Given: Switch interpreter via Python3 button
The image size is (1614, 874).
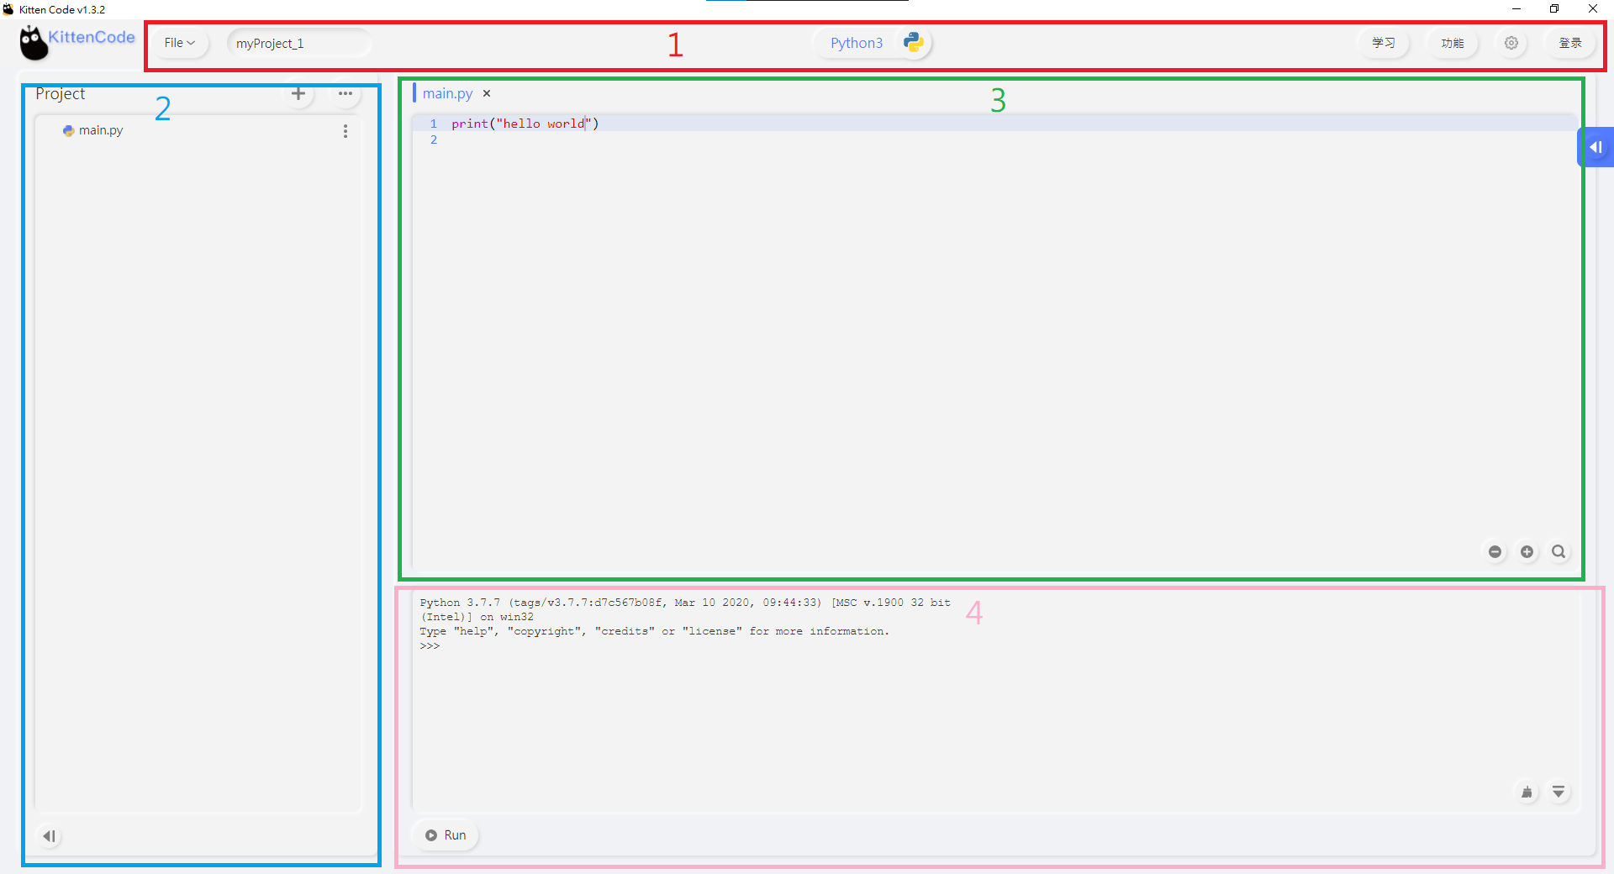Looking at the screenshot, I should click(x=857, y=43).
